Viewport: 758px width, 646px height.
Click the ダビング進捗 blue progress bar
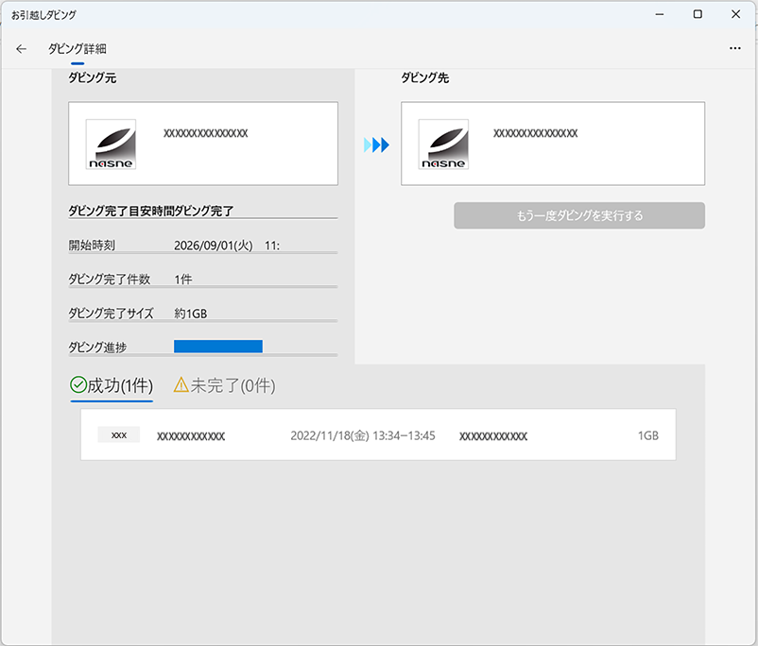218,347
